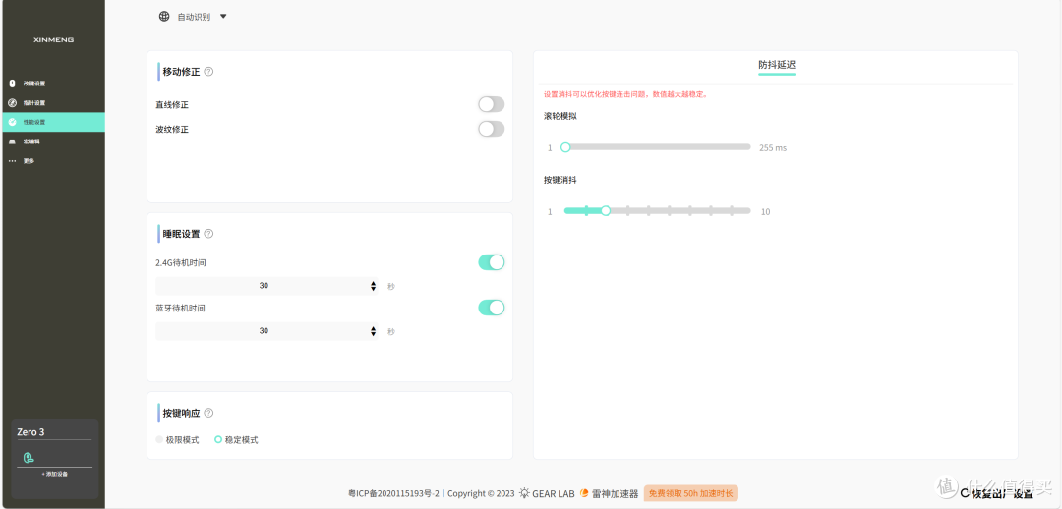This screenshot has height=509, width=1062.
Task: Enable the 波纹修正 toggle
Action: (x=491, y=129)
